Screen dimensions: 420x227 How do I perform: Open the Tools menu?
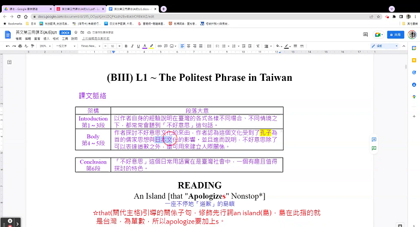[x=65, y=38]
